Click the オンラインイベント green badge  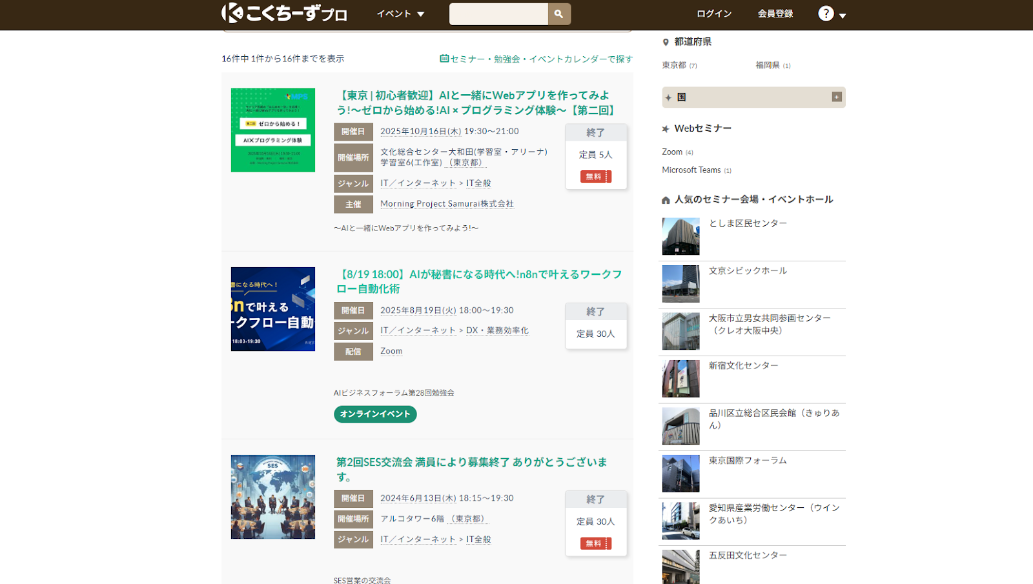pos(375,414)
